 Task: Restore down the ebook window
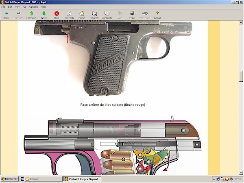point(237,2)
